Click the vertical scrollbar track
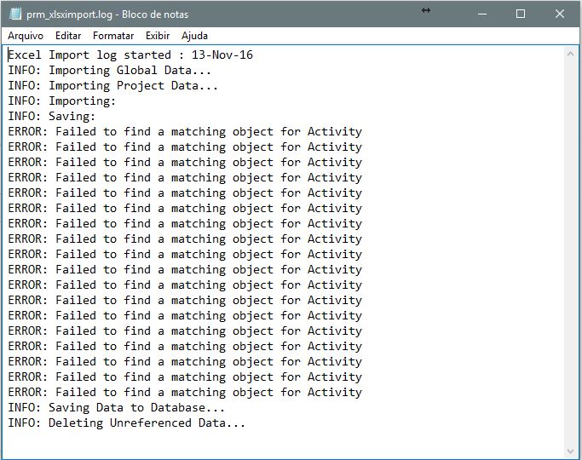The image size is (582, 460). click(x=570, y=252)
